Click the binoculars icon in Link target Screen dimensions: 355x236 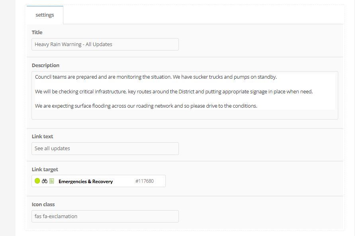[x=45, y=181]
